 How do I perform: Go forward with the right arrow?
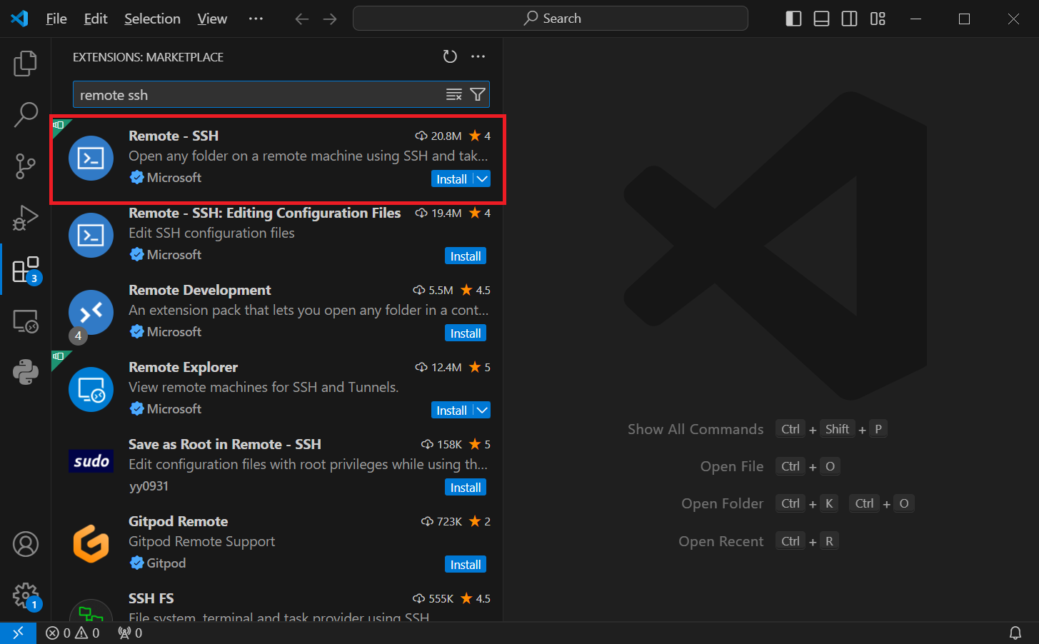(330, 19)
